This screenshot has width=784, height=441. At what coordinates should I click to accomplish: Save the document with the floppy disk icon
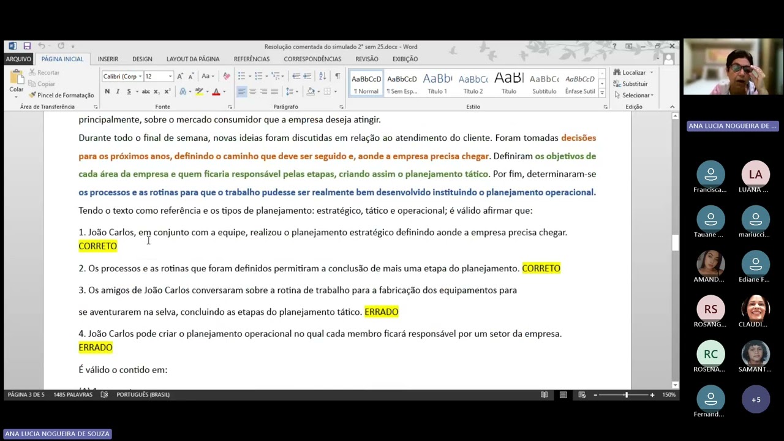(27, 46)
